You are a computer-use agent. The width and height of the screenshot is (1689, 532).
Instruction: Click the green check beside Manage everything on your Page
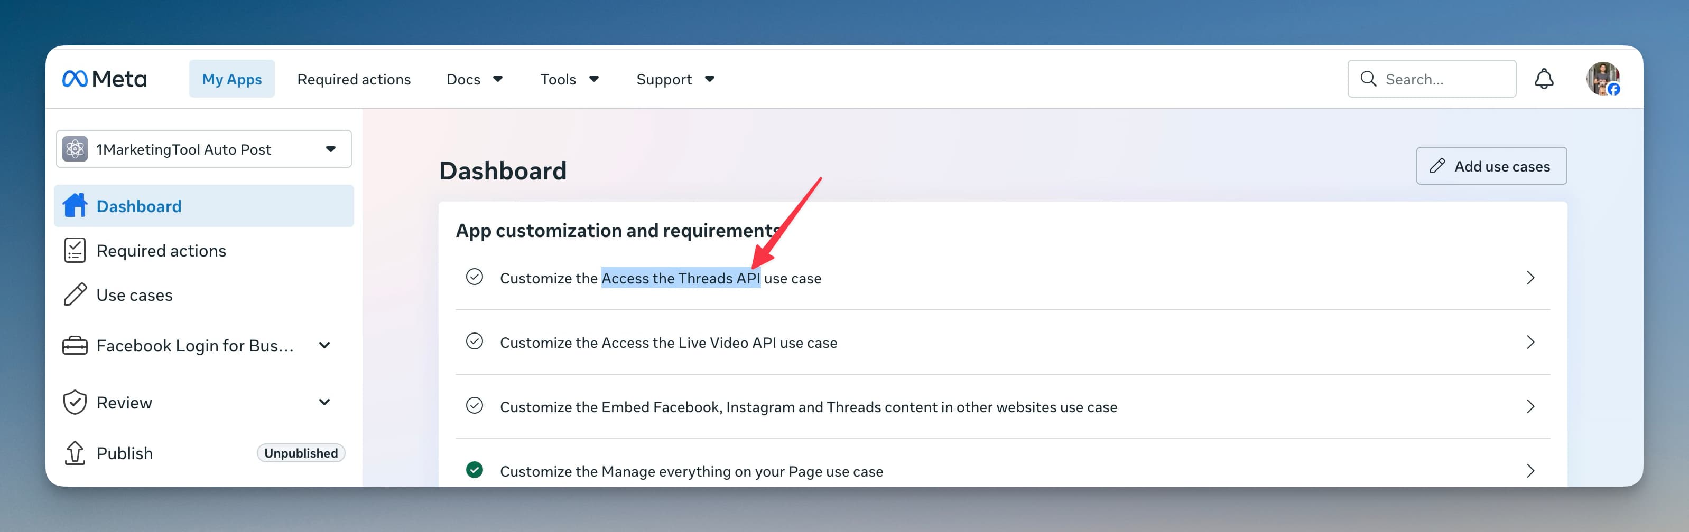(474, 470)
